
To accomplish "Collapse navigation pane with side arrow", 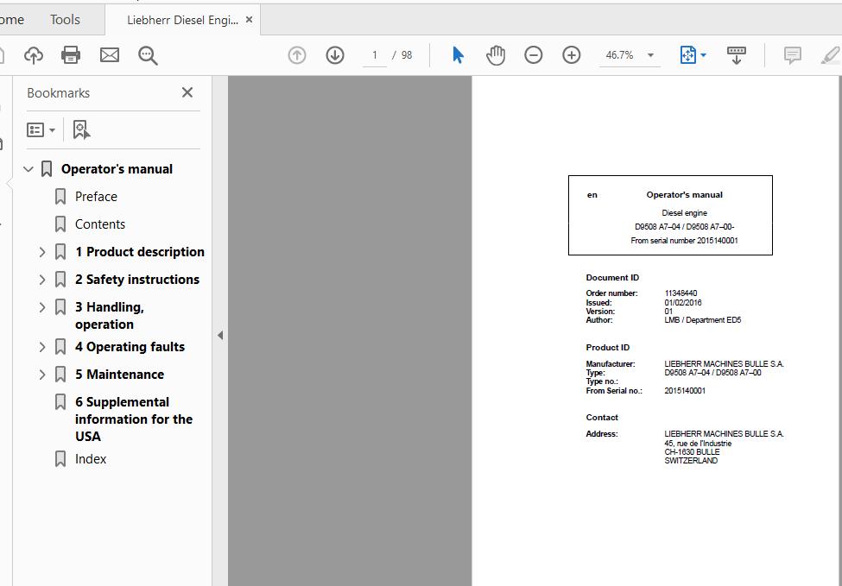I will coord(220,336).
